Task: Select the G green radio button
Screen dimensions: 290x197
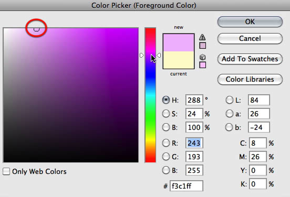Action: pyautogui.click(x=165, y=157)
